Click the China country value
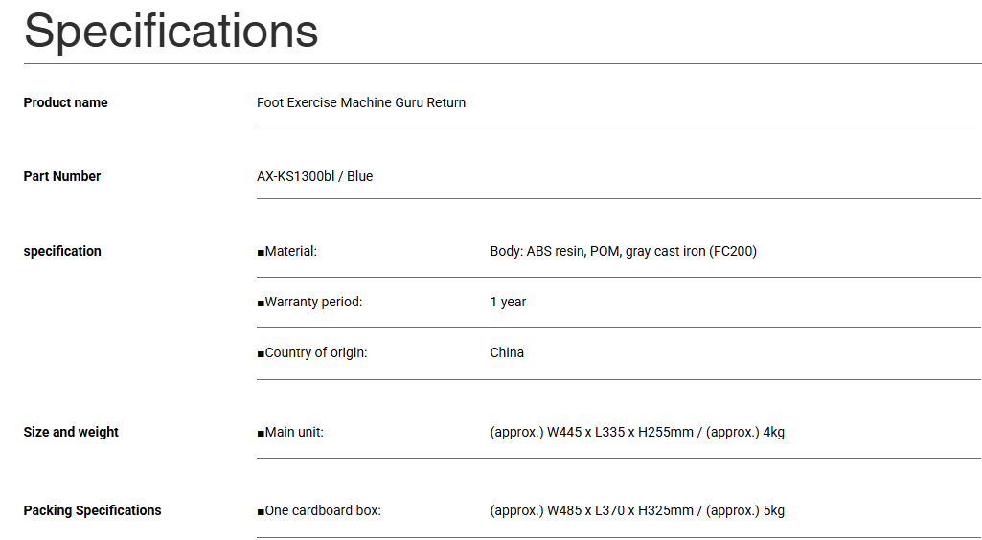This screenshot has width=982, height=540. (x=507, y=352)
